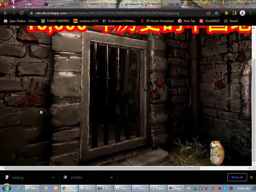Go forward to the next page
This screenshot has width=256, height=192.
coord(13,13)
